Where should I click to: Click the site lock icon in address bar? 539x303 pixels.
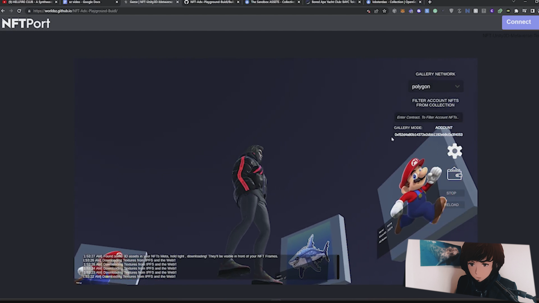tap(29, 11)
